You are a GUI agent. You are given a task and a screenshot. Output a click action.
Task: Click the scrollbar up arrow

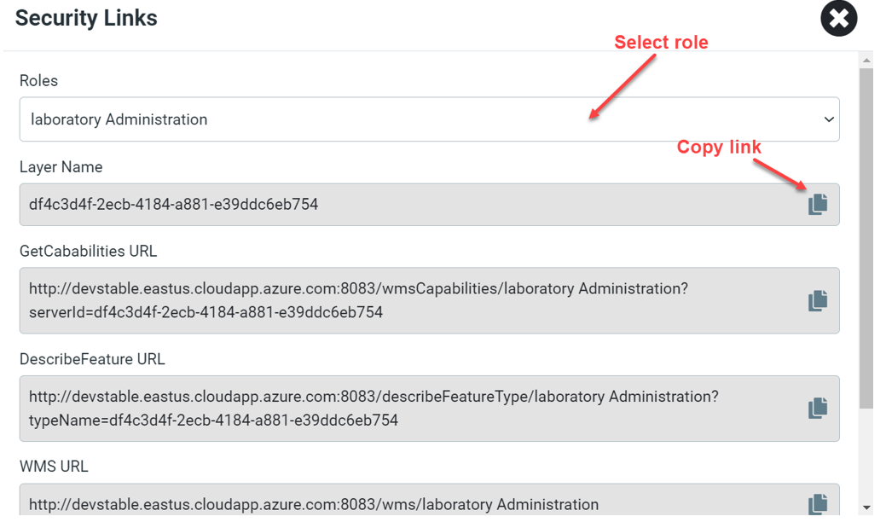coord(866,60)
